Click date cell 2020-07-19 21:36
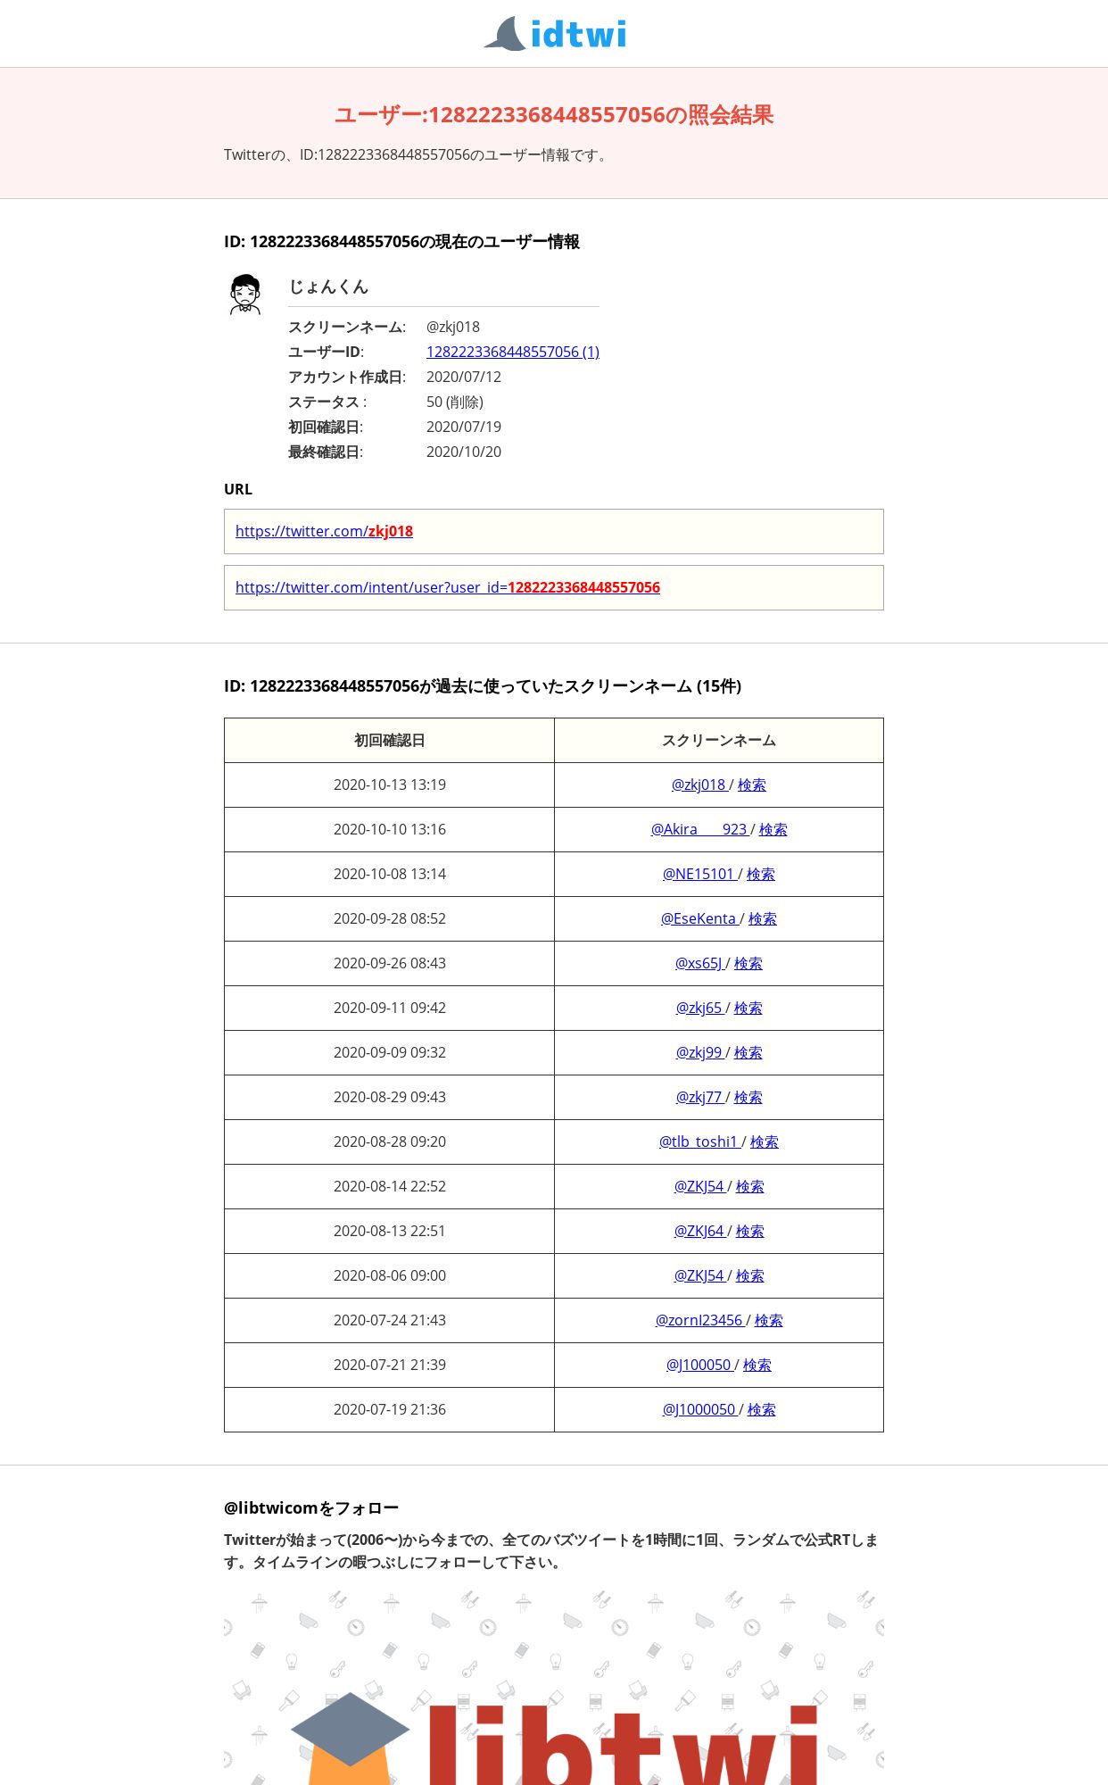The width and height of the screenshot is (1108, 1785). [390, 1409]
